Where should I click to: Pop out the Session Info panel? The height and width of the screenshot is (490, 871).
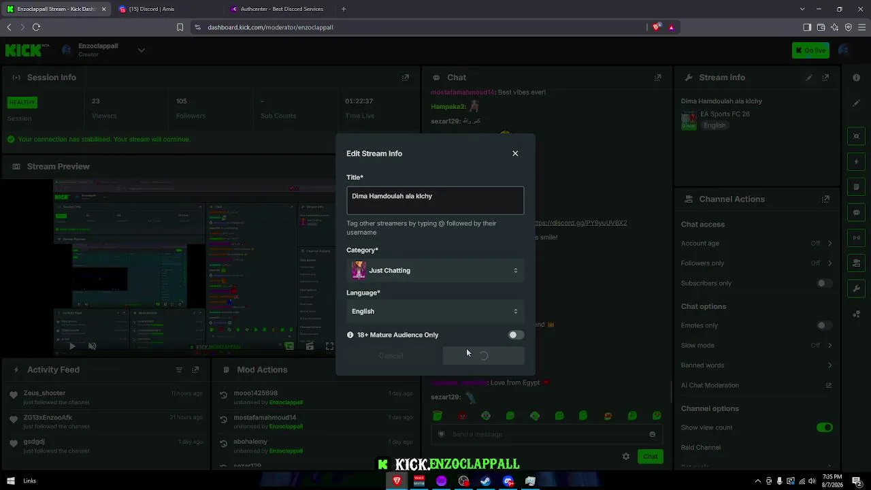tap(405, 78)
